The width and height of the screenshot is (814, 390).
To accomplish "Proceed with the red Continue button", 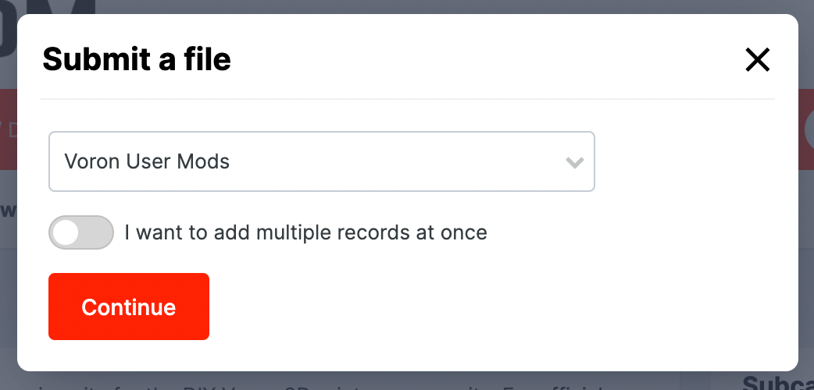I will click(129, 307).
